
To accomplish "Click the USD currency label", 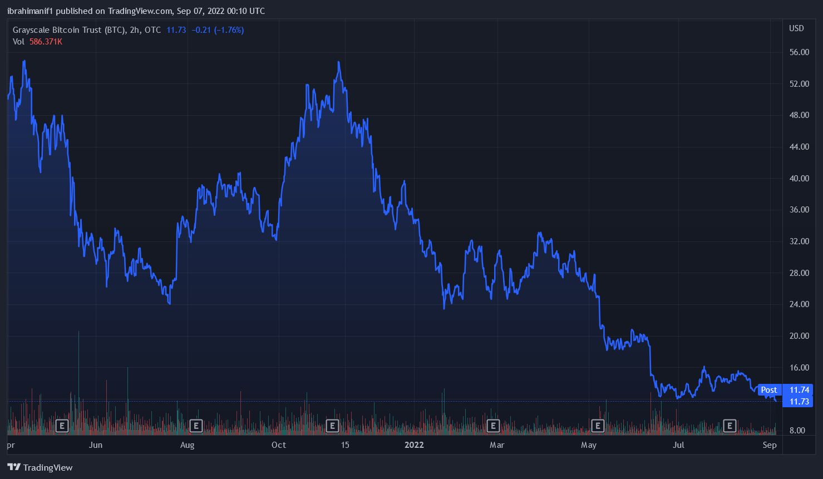I will [796, 28].
